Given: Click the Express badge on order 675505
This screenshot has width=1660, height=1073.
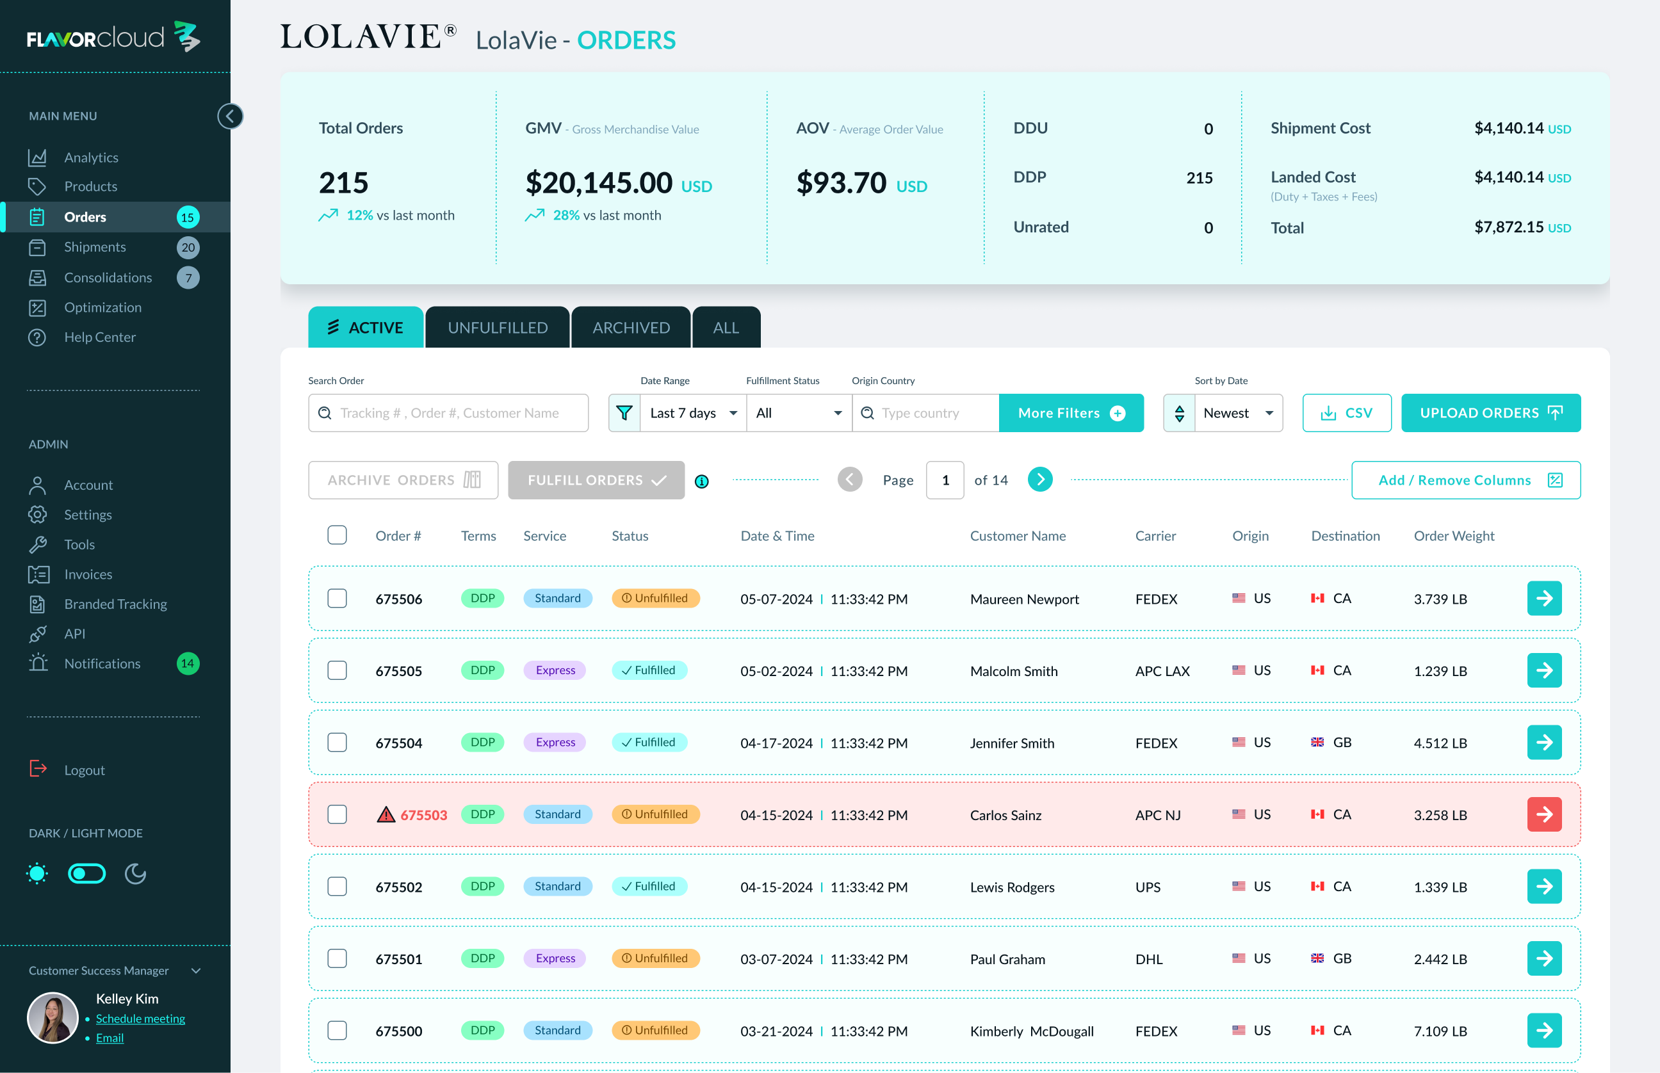Looking at the screenshot, I should click(x=555, y=670).
